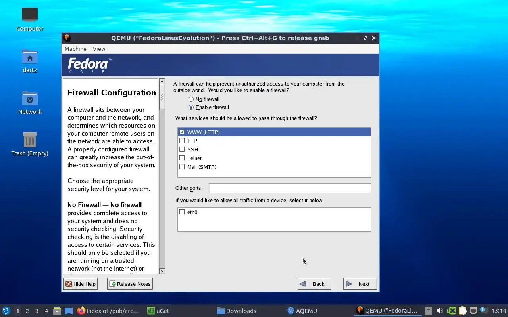Check the Mail (SMTP) service checkbox
The height and width of the screenshot is (317, 508).
click(x=182, y=167)
